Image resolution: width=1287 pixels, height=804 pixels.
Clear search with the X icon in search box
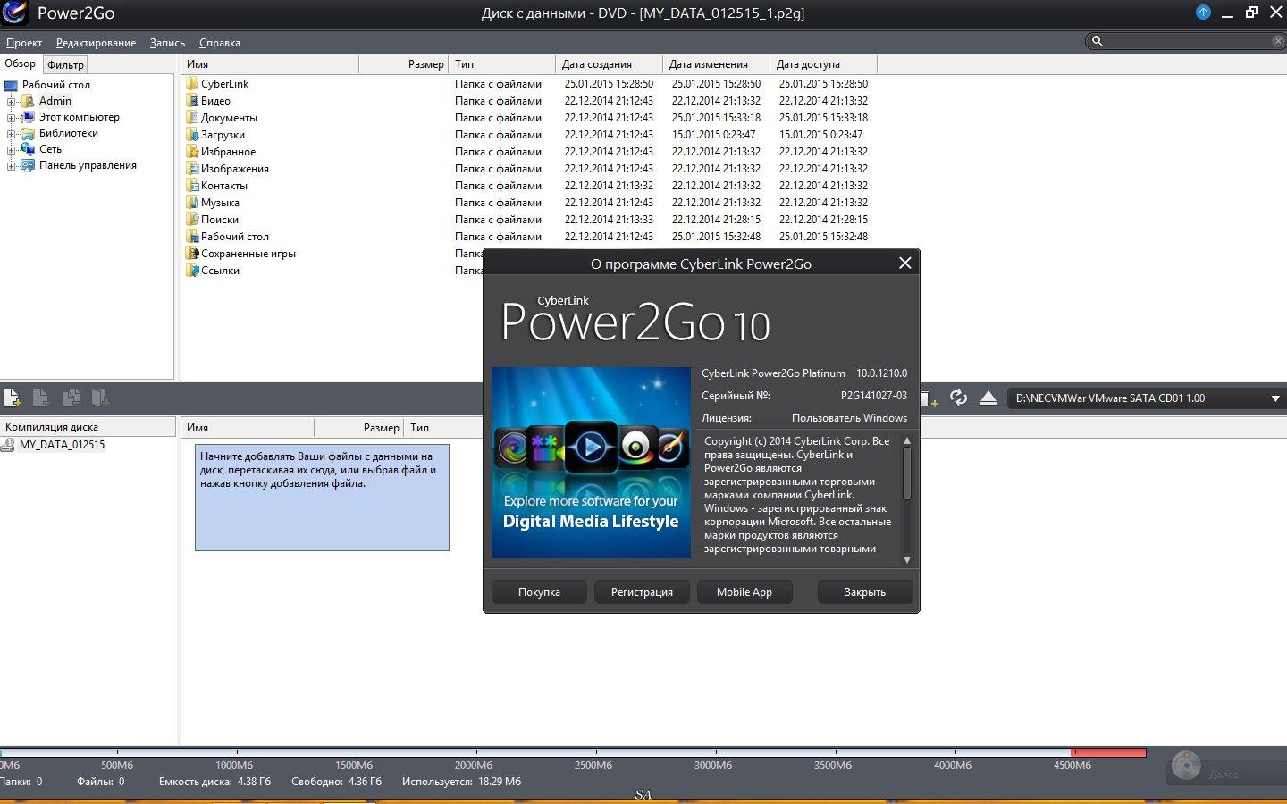1277,41
